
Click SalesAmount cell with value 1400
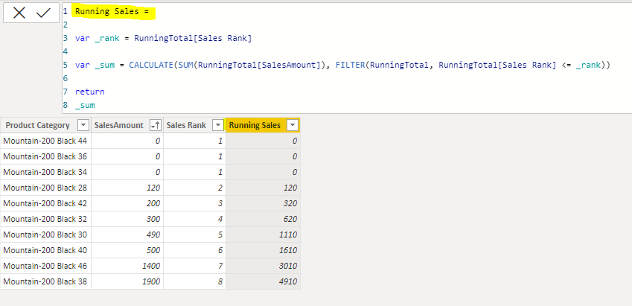[x=127, y=266]
